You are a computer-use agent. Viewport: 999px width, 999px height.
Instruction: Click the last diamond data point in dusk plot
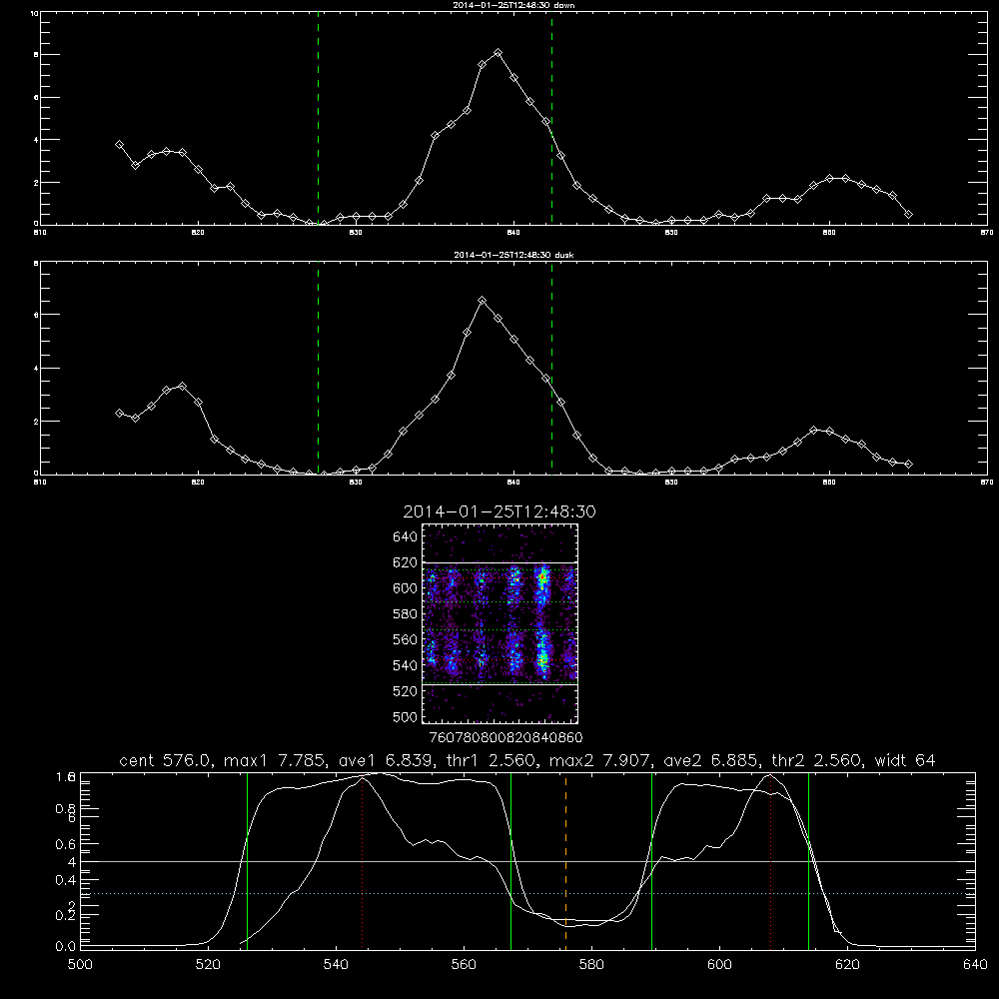click(x=908, y=464)
